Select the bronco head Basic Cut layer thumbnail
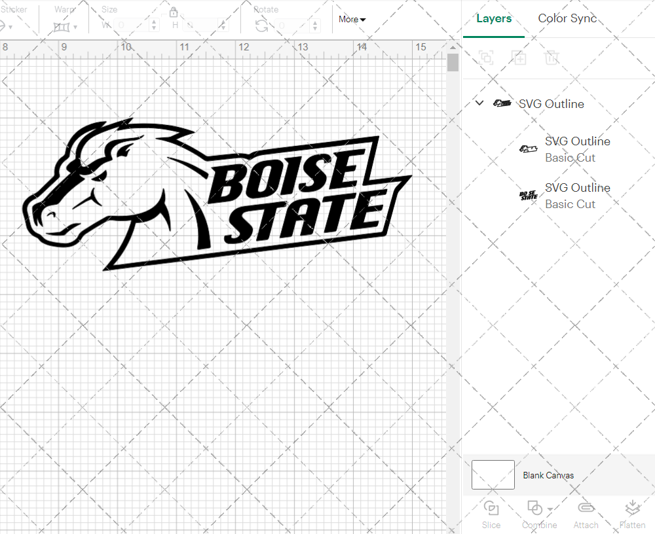This screenshot has width=655, height=534. (528, 149)
